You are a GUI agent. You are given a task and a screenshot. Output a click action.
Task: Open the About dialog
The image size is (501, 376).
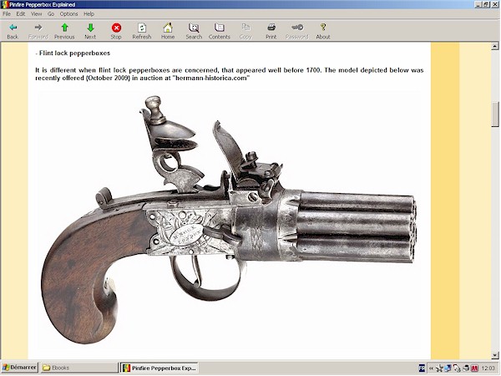[x=323, y=31]
